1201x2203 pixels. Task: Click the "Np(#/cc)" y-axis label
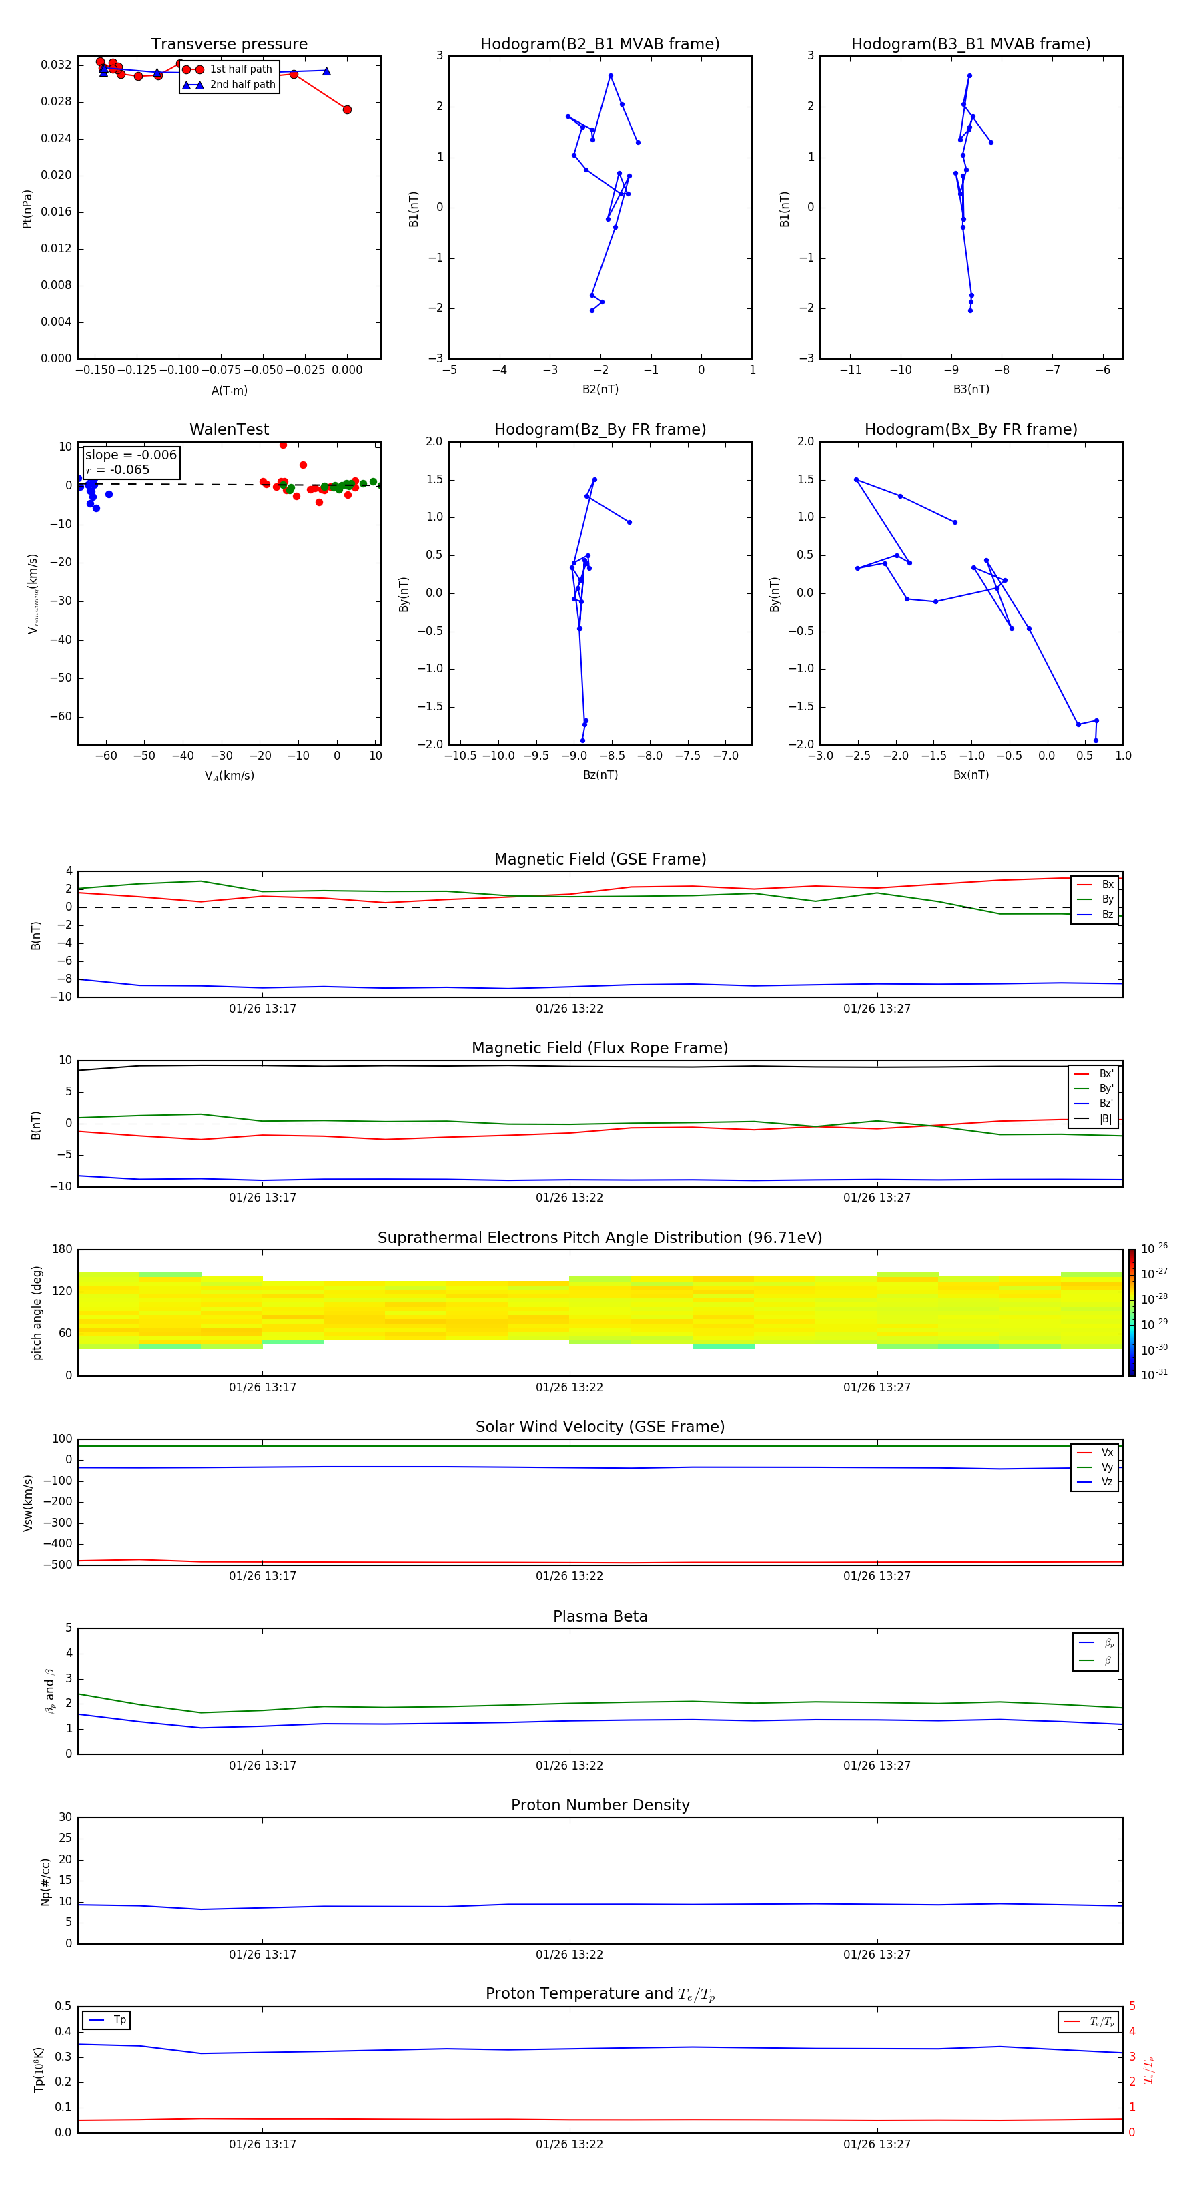pyautogui.click(x=45, y=1881)
